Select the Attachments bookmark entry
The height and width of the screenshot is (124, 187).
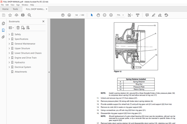(21, 72)
